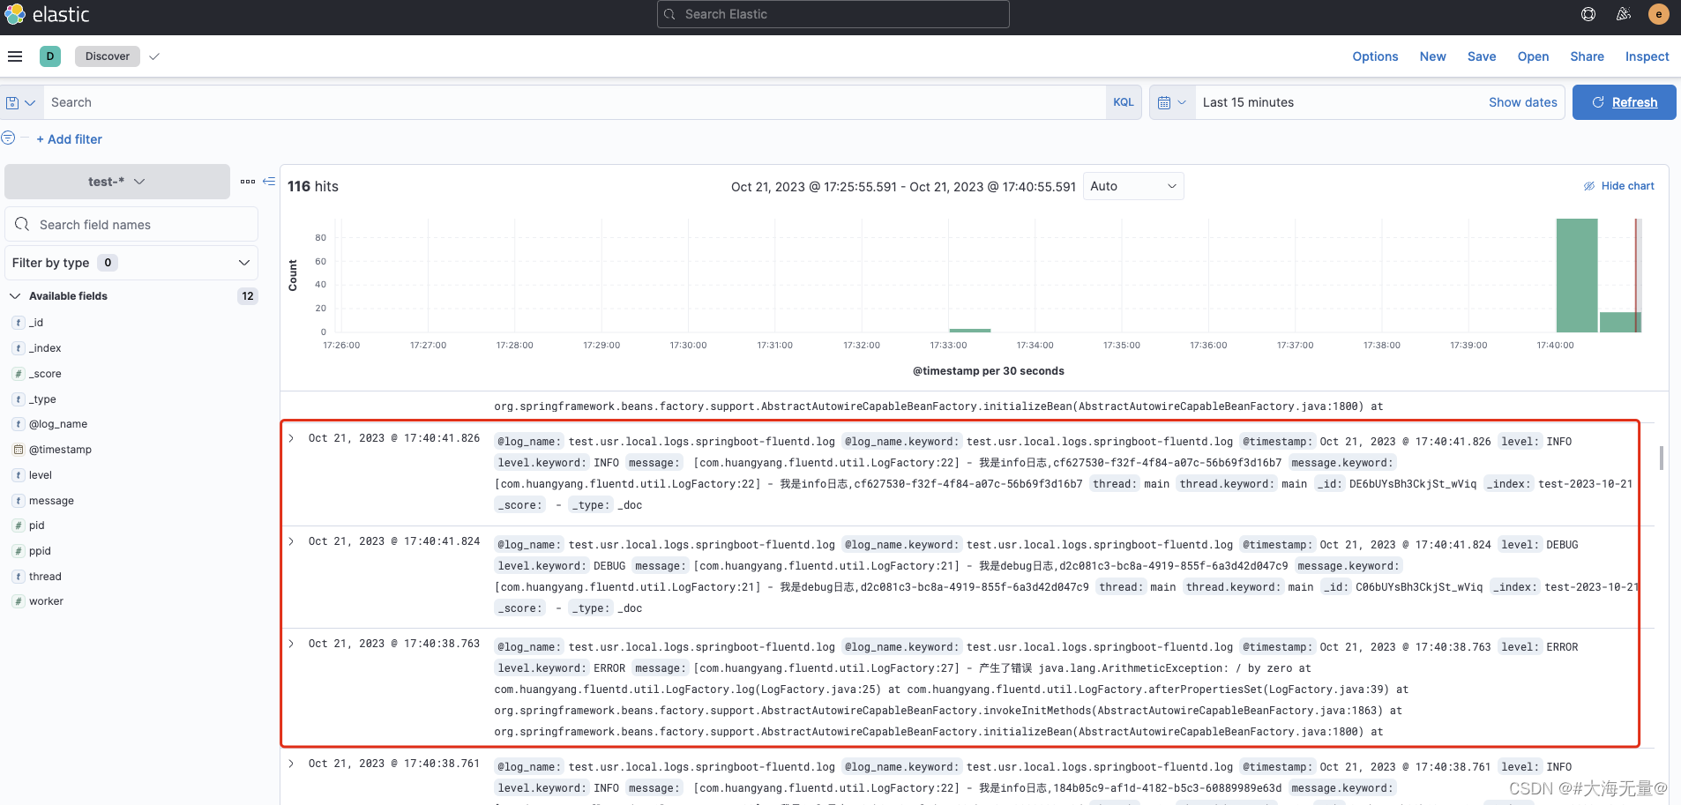Click the Search field names input

[x=131, y=224]
